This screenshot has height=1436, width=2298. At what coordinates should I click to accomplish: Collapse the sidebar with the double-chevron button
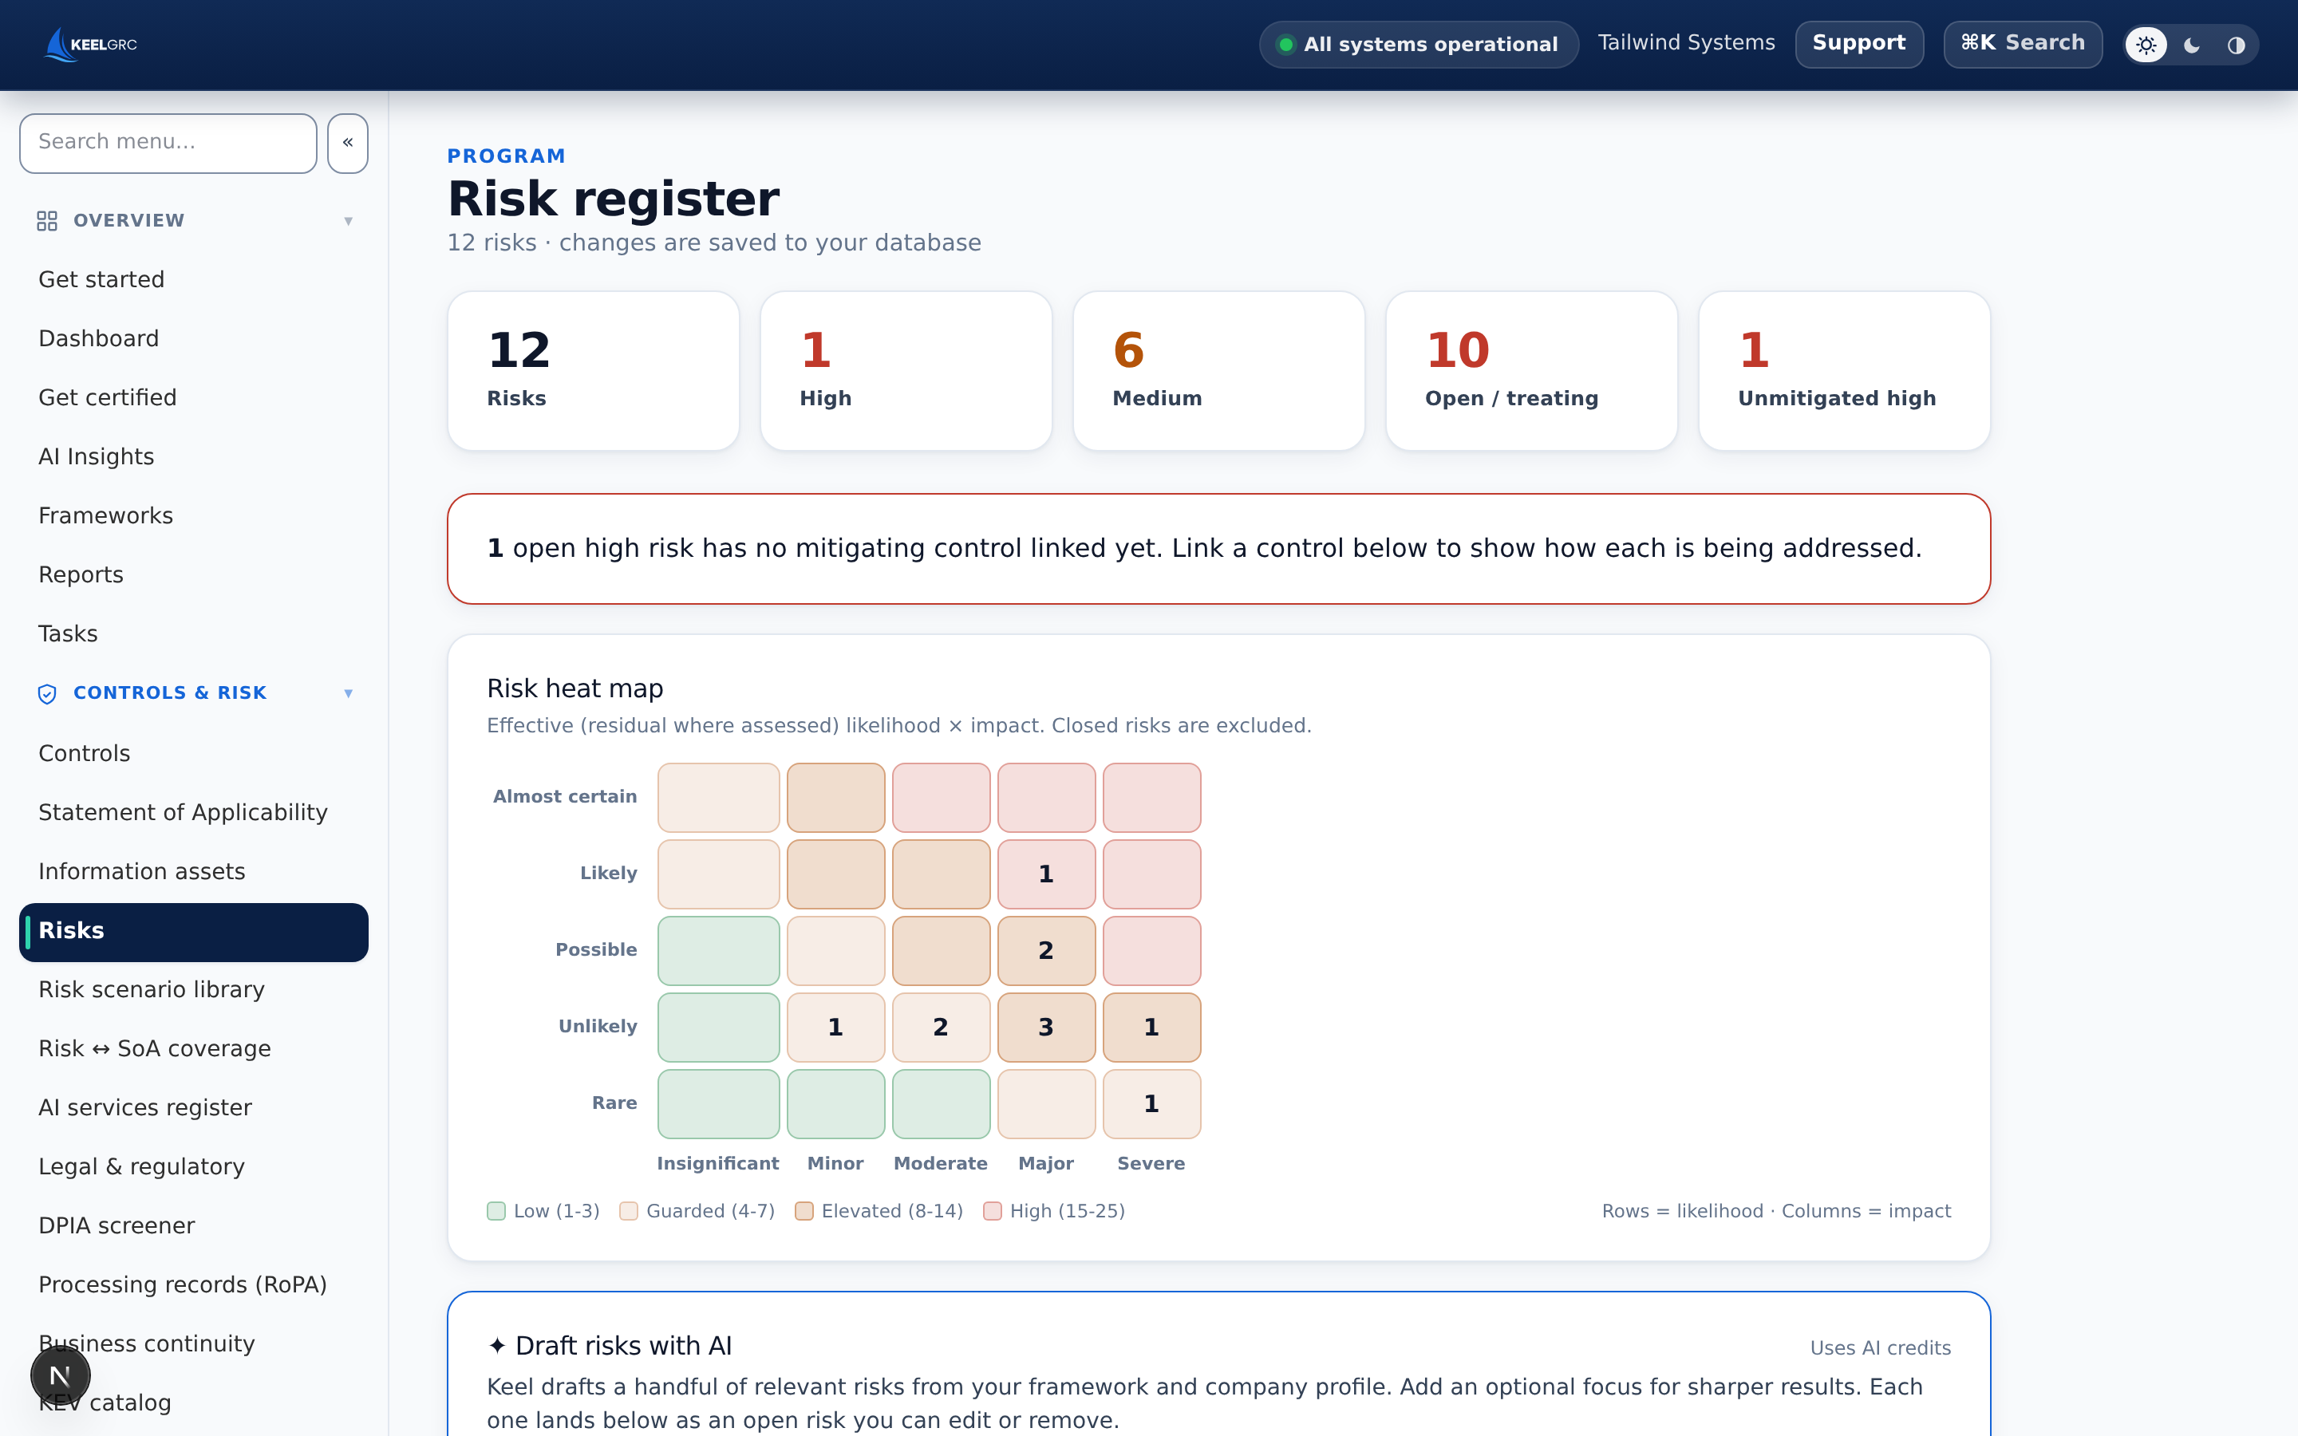pos(348,143)
